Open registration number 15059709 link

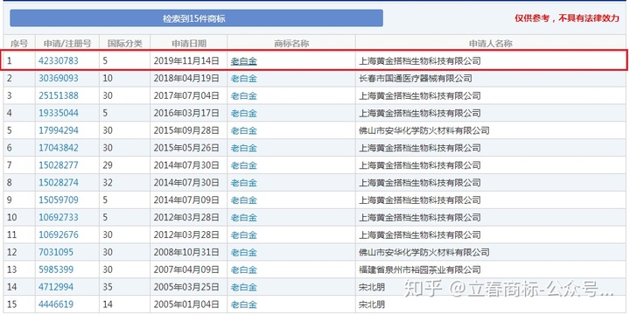tap(59, 200)
